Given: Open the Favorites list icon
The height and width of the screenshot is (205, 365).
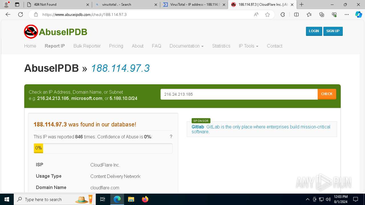Looking at the screenshot, I should point(309,15).
